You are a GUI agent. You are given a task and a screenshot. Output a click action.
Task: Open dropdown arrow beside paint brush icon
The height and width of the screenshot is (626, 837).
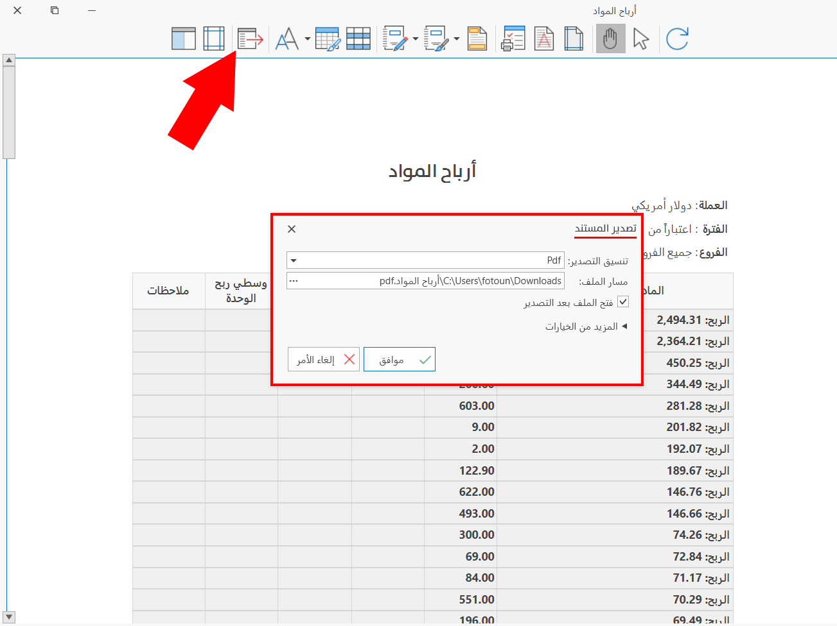pos(457,39)
